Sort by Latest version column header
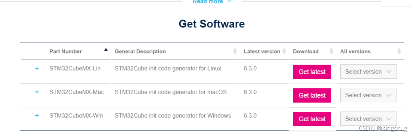The height and width of the screenshot is (135, 412). (x=262, y=52)
